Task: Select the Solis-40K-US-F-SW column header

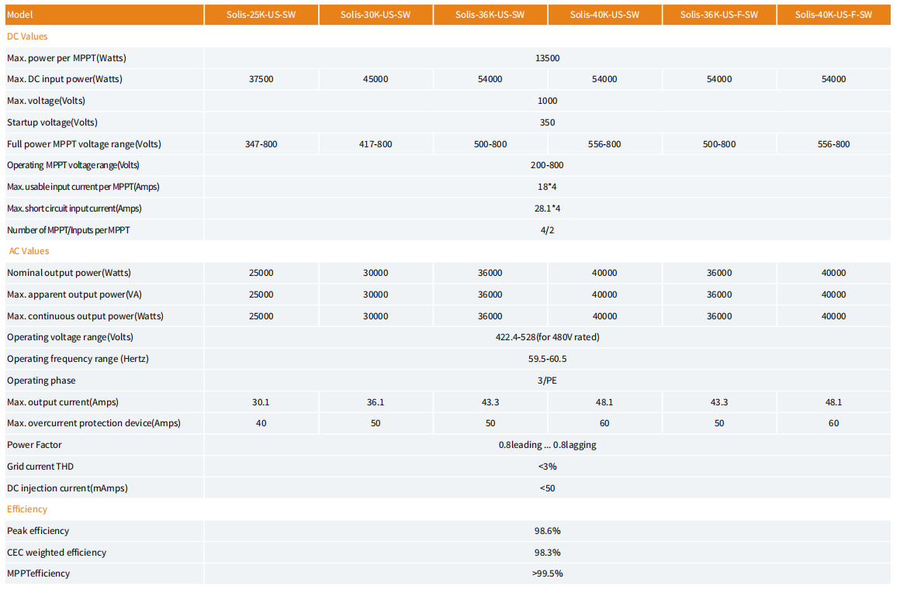Action: 833,15
